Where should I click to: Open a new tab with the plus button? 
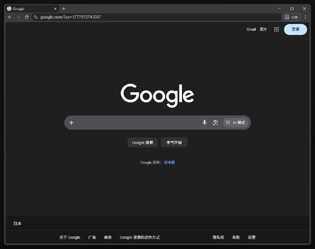(64, 8)
